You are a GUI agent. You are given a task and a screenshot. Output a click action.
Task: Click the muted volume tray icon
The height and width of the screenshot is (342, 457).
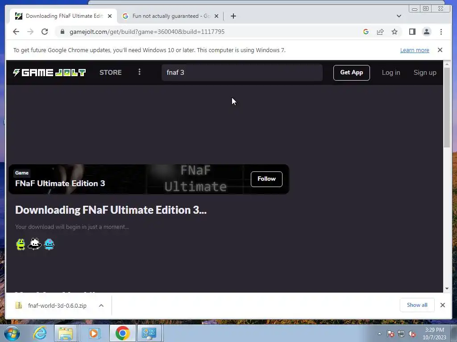412,334
